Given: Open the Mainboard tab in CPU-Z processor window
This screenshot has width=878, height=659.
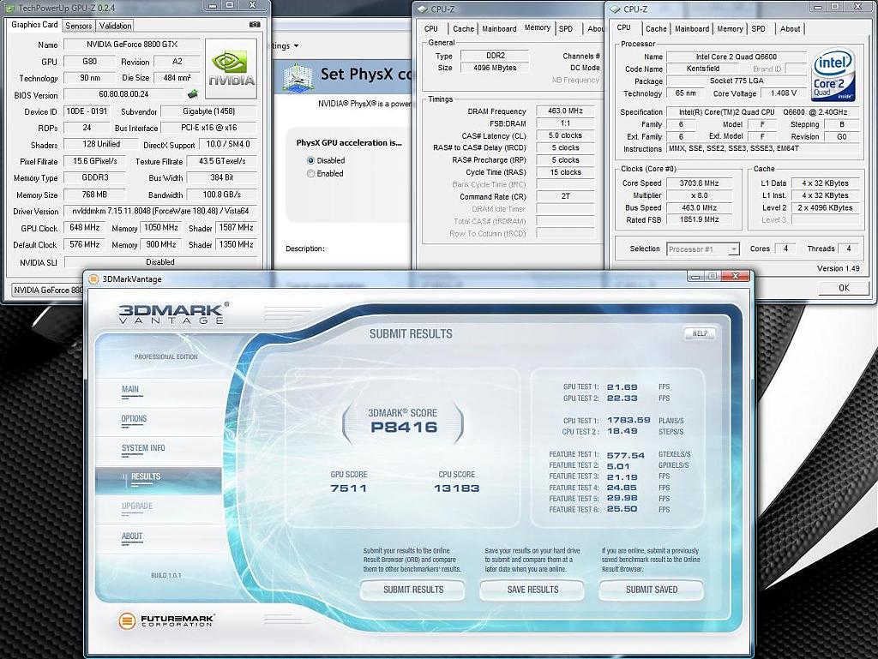Looking at the screenshot, I should 692,29.
